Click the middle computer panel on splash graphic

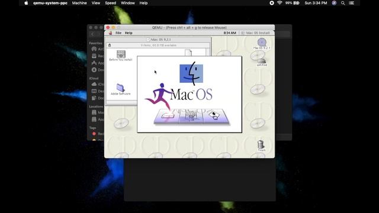coord(191,115)
